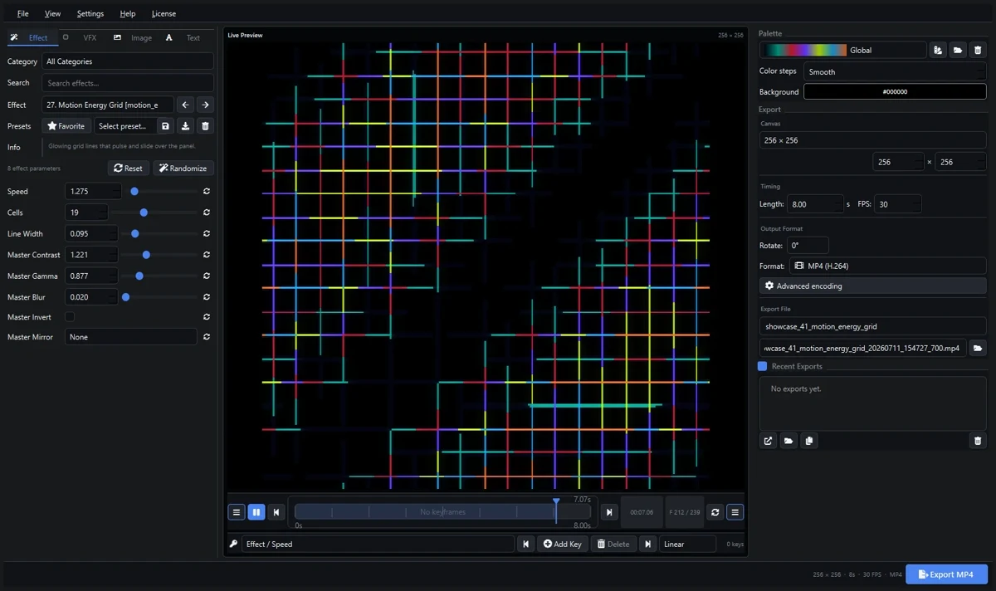
Task: Delete palette with trash icon
Action: tap(978, 50)
